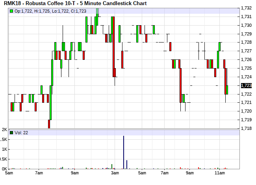This screenshot has width=256, height=185.
Task: Click the 2K volume axis label
Action: point(5,129)
